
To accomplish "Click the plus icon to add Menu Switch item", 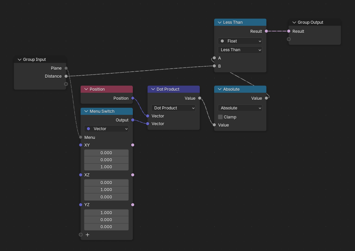I will pos(87,235).
